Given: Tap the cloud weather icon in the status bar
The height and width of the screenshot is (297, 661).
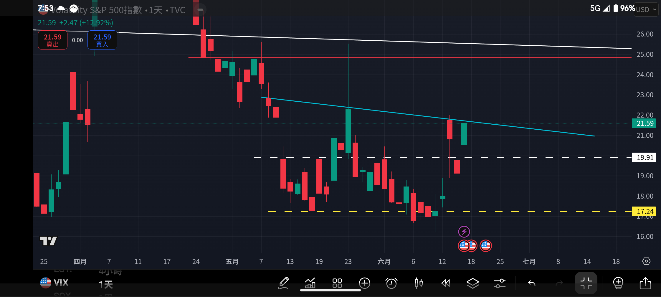Looking at the screenshot, I should (x=61, y=8).
